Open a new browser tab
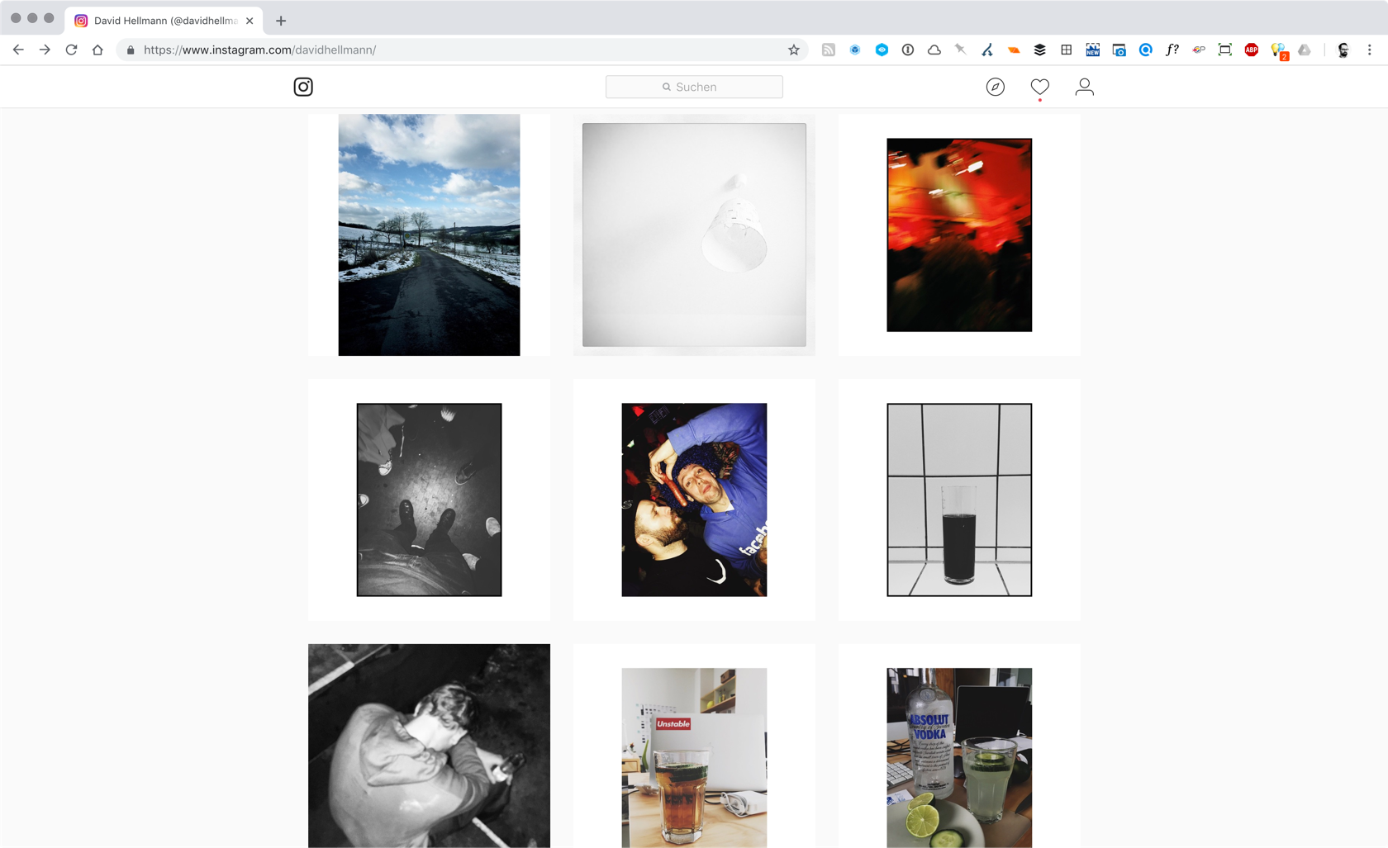Screen dimensions: 1388x848 (281, 21)
